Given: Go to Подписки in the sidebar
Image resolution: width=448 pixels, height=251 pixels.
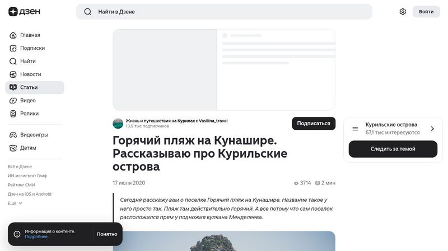Looking at the screenshot, I should coord(35,48).
